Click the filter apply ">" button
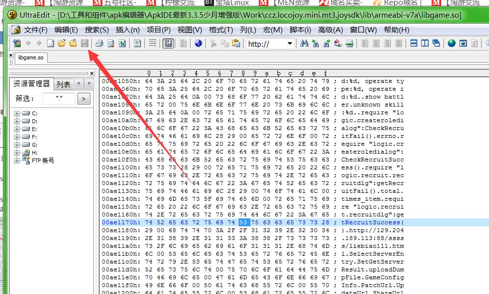Screen dimensions: 489x294 tap(84, 99)
